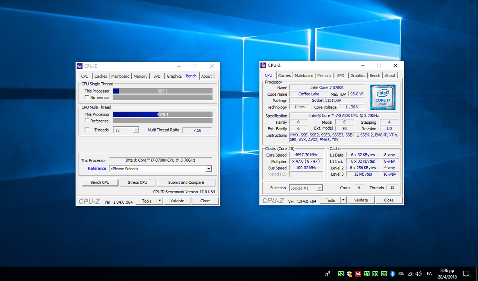The height and width of the screenshot is (281, 478).
Task: Open About tab in the Bench window
Action: pos(207,76)
